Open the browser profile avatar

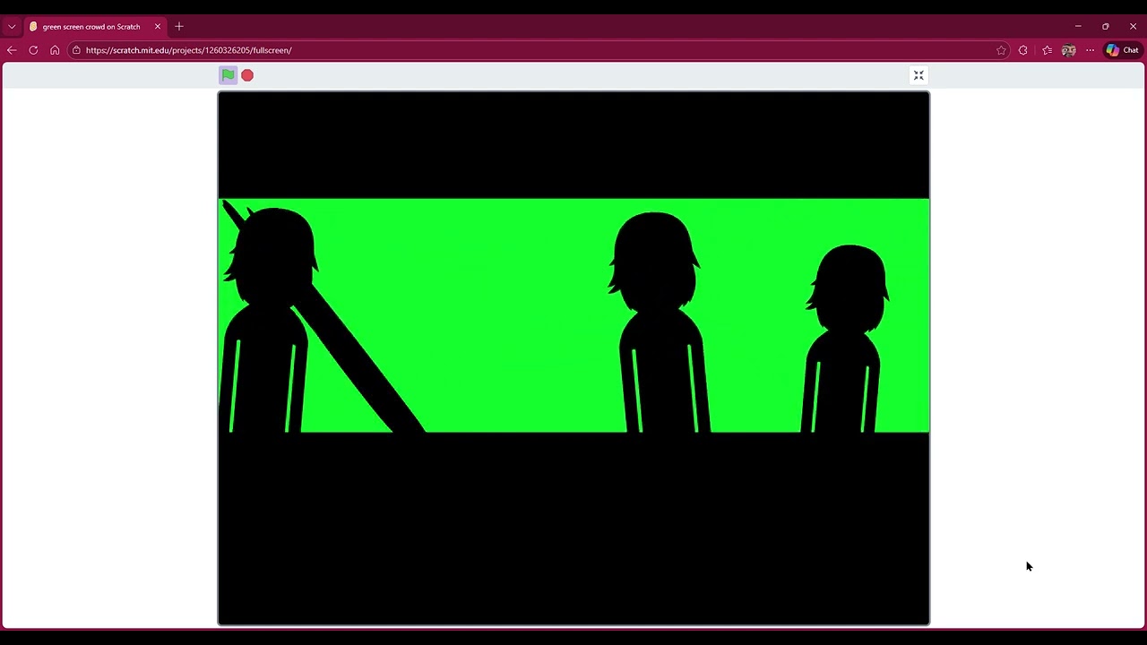pos(1068,50)
